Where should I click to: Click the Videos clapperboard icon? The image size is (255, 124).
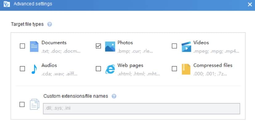186,47
